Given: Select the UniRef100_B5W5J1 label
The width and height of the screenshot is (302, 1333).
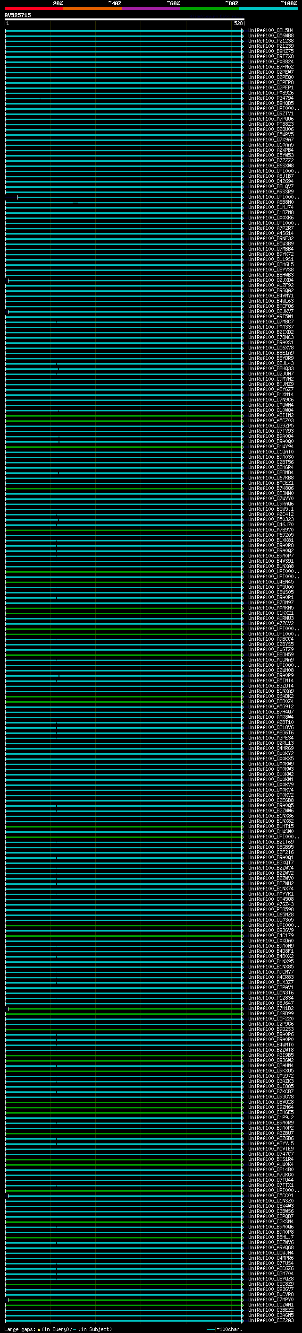Looking at the screenshot, I should (271, 509).
